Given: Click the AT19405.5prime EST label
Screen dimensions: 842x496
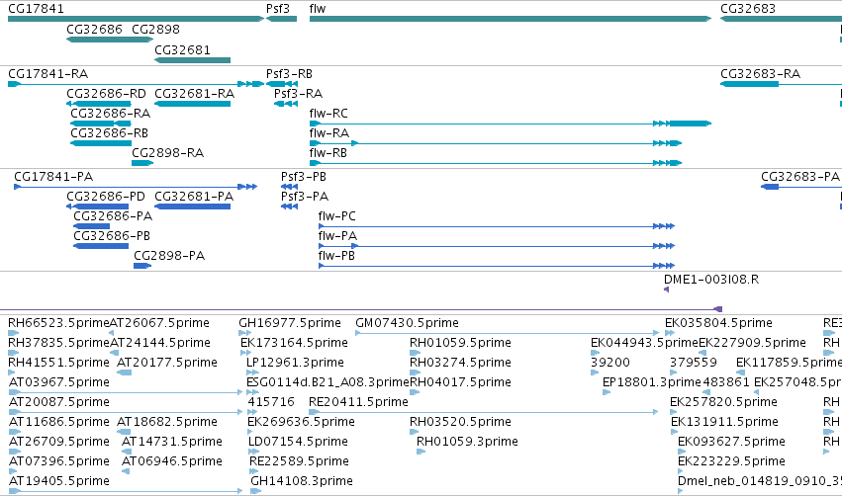Looking at the screenshot, I should [59, 482].
